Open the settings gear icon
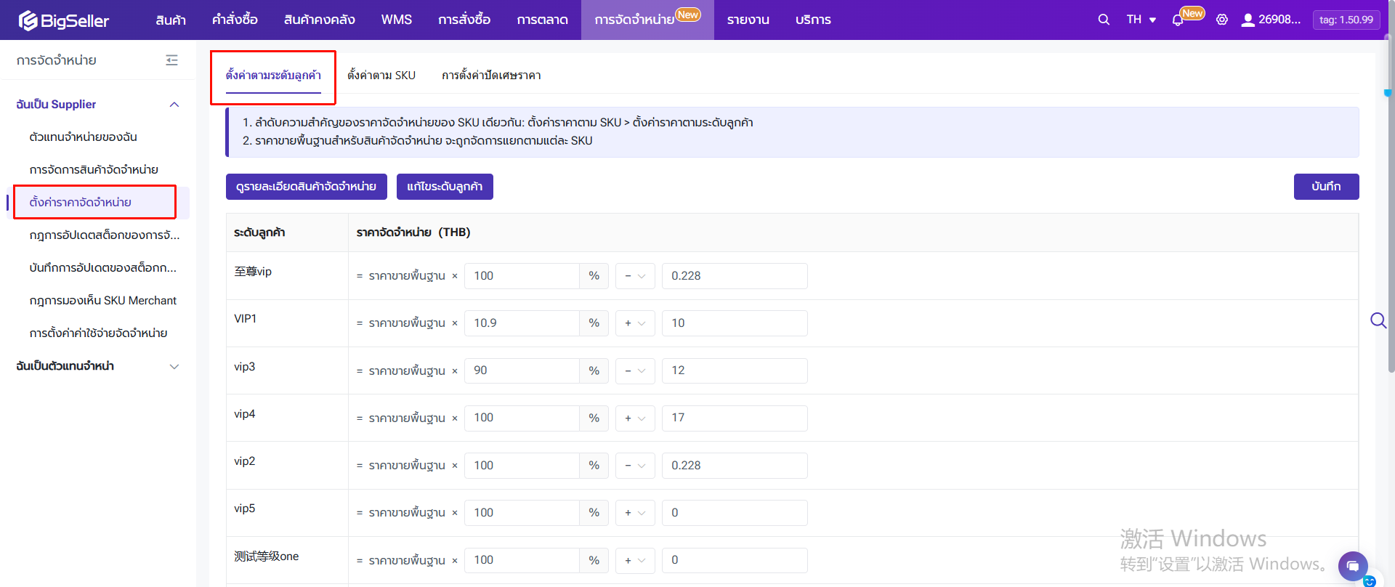Viewport: 1395px width, 587px height. tap(1222, 20)
